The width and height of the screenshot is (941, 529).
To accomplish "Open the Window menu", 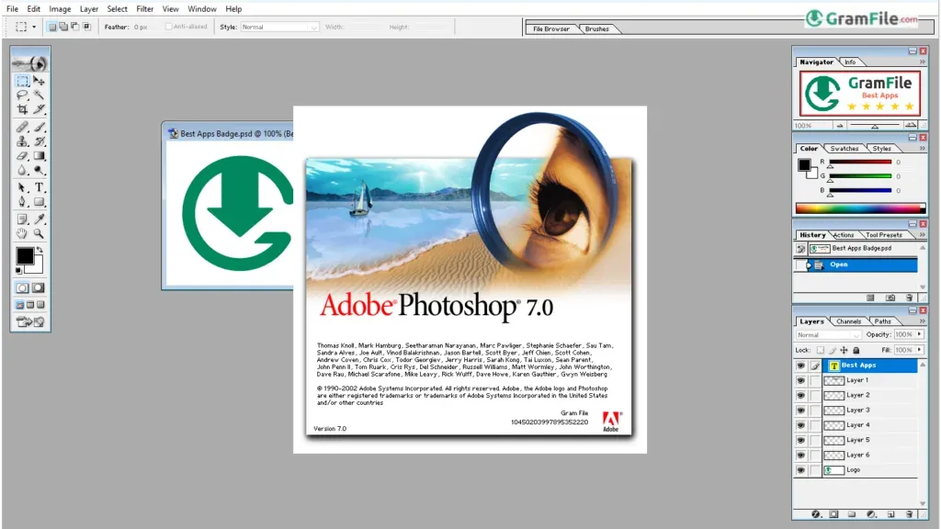I will point(201,9).
